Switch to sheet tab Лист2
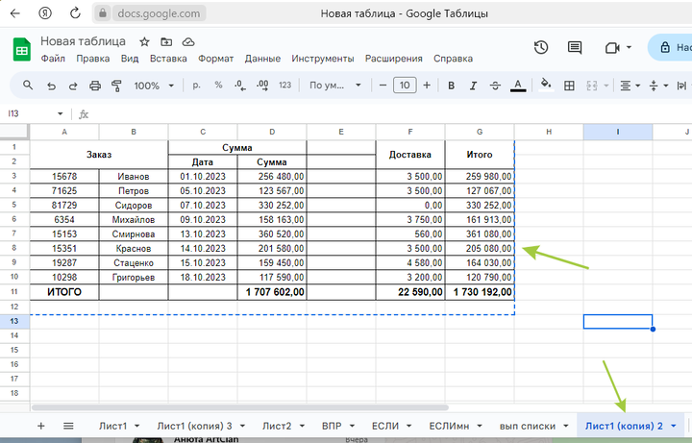Screen dimensions: 692x443 tap(277, 426)
